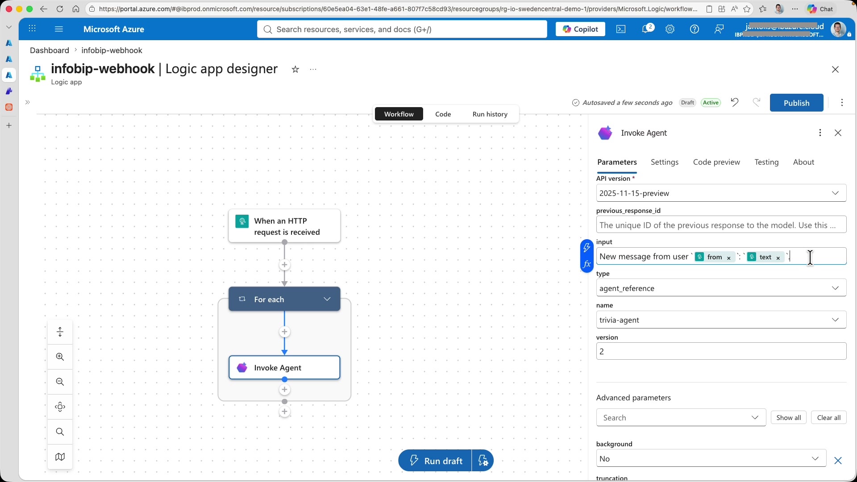The image size is (857, 482).
Task: Open the API version dropdown
Action: 721,193
